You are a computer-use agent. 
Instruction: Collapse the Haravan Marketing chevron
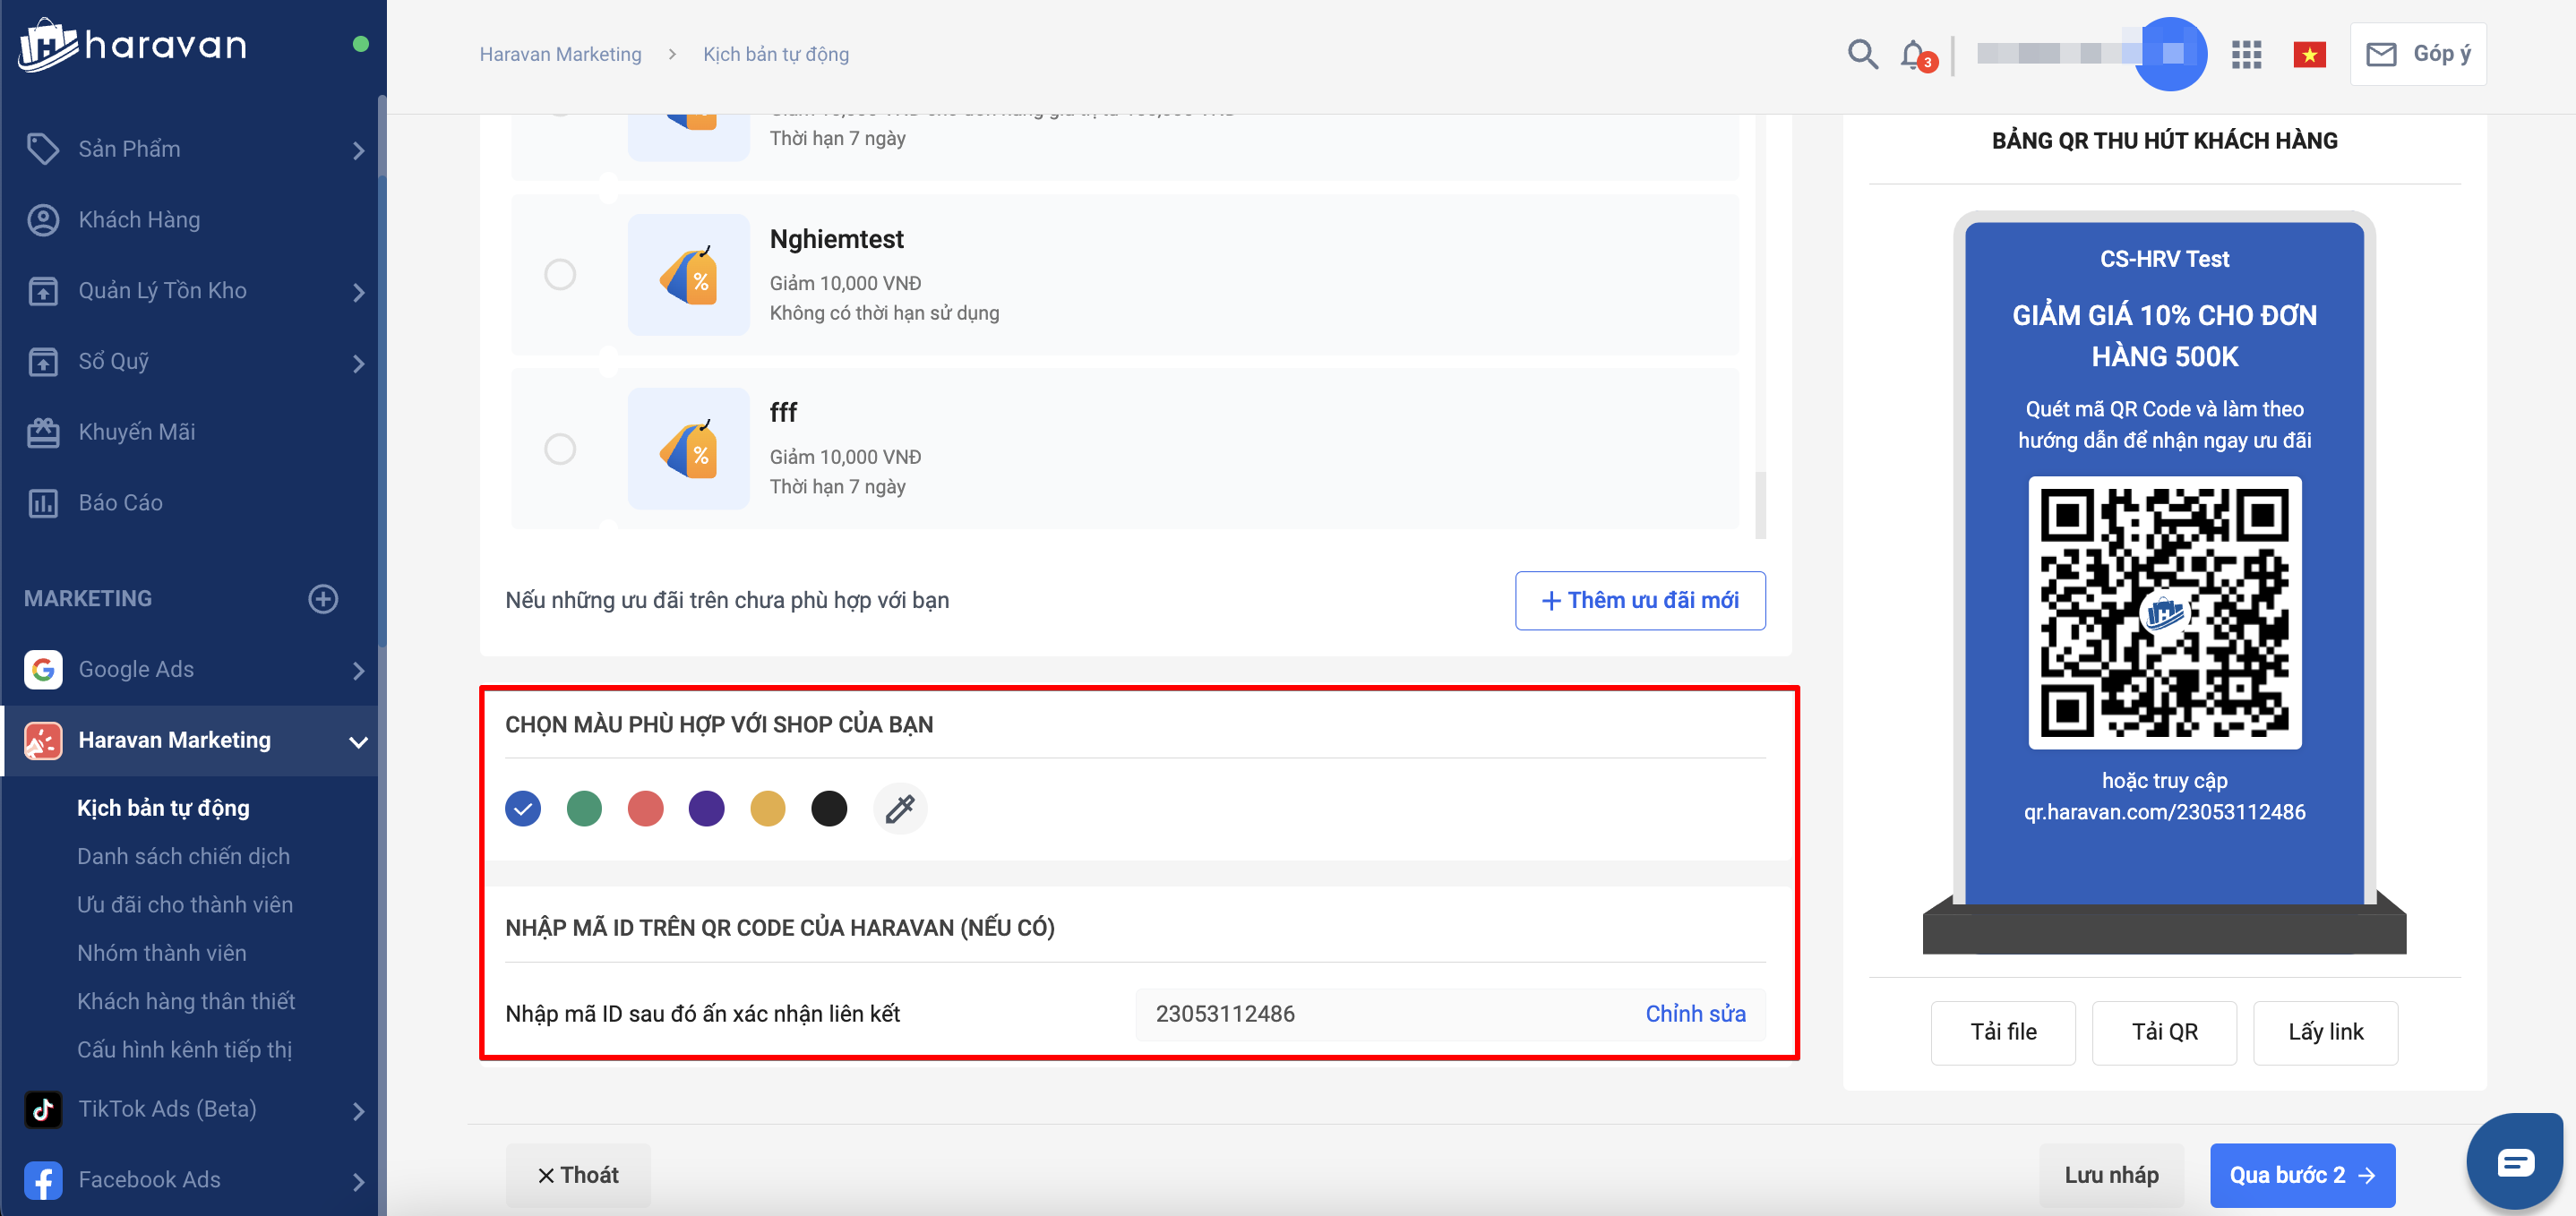tap(358, 741)
